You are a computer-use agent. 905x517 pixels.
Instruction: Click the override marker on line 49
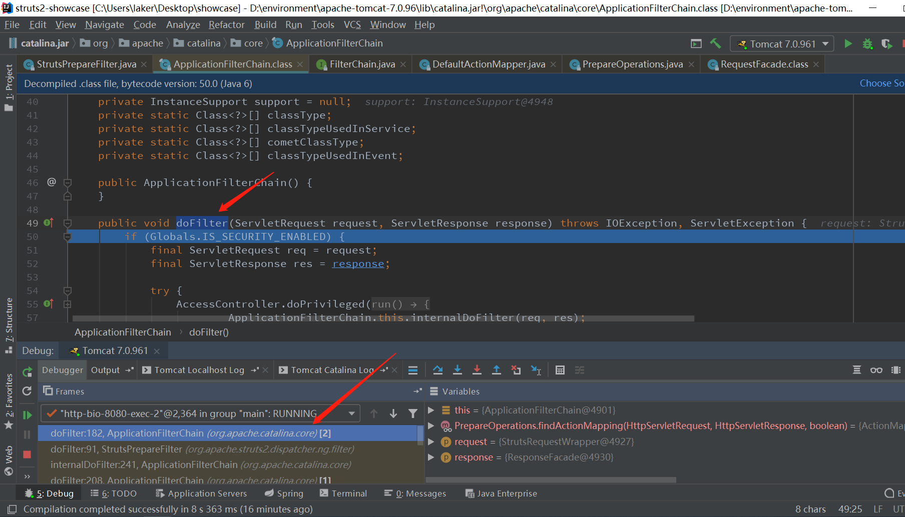[49, 222]
